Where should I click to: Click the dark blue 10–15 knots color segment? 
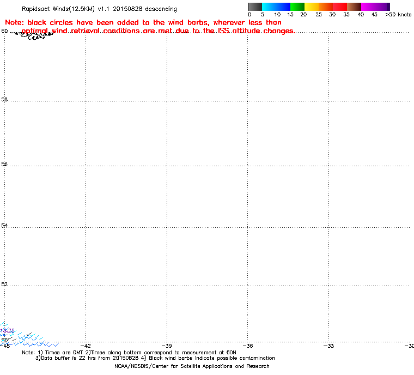pos(283,7)
